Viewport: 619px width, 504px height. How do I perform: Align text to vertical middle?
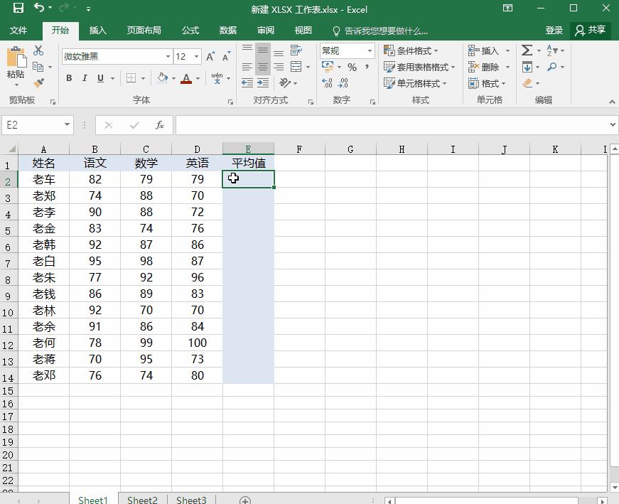point(263,50)
